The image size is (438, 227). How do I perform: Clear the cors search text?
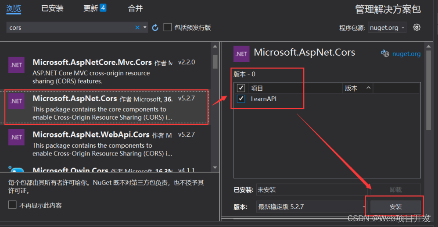(137, 27)
